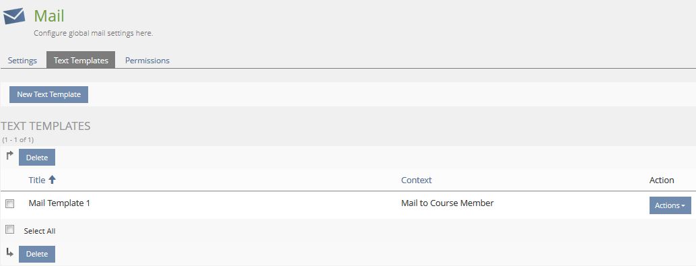Click the Mail envelope icon
The height and width of the screenshot is (266, 696).
tap(13, 16)
